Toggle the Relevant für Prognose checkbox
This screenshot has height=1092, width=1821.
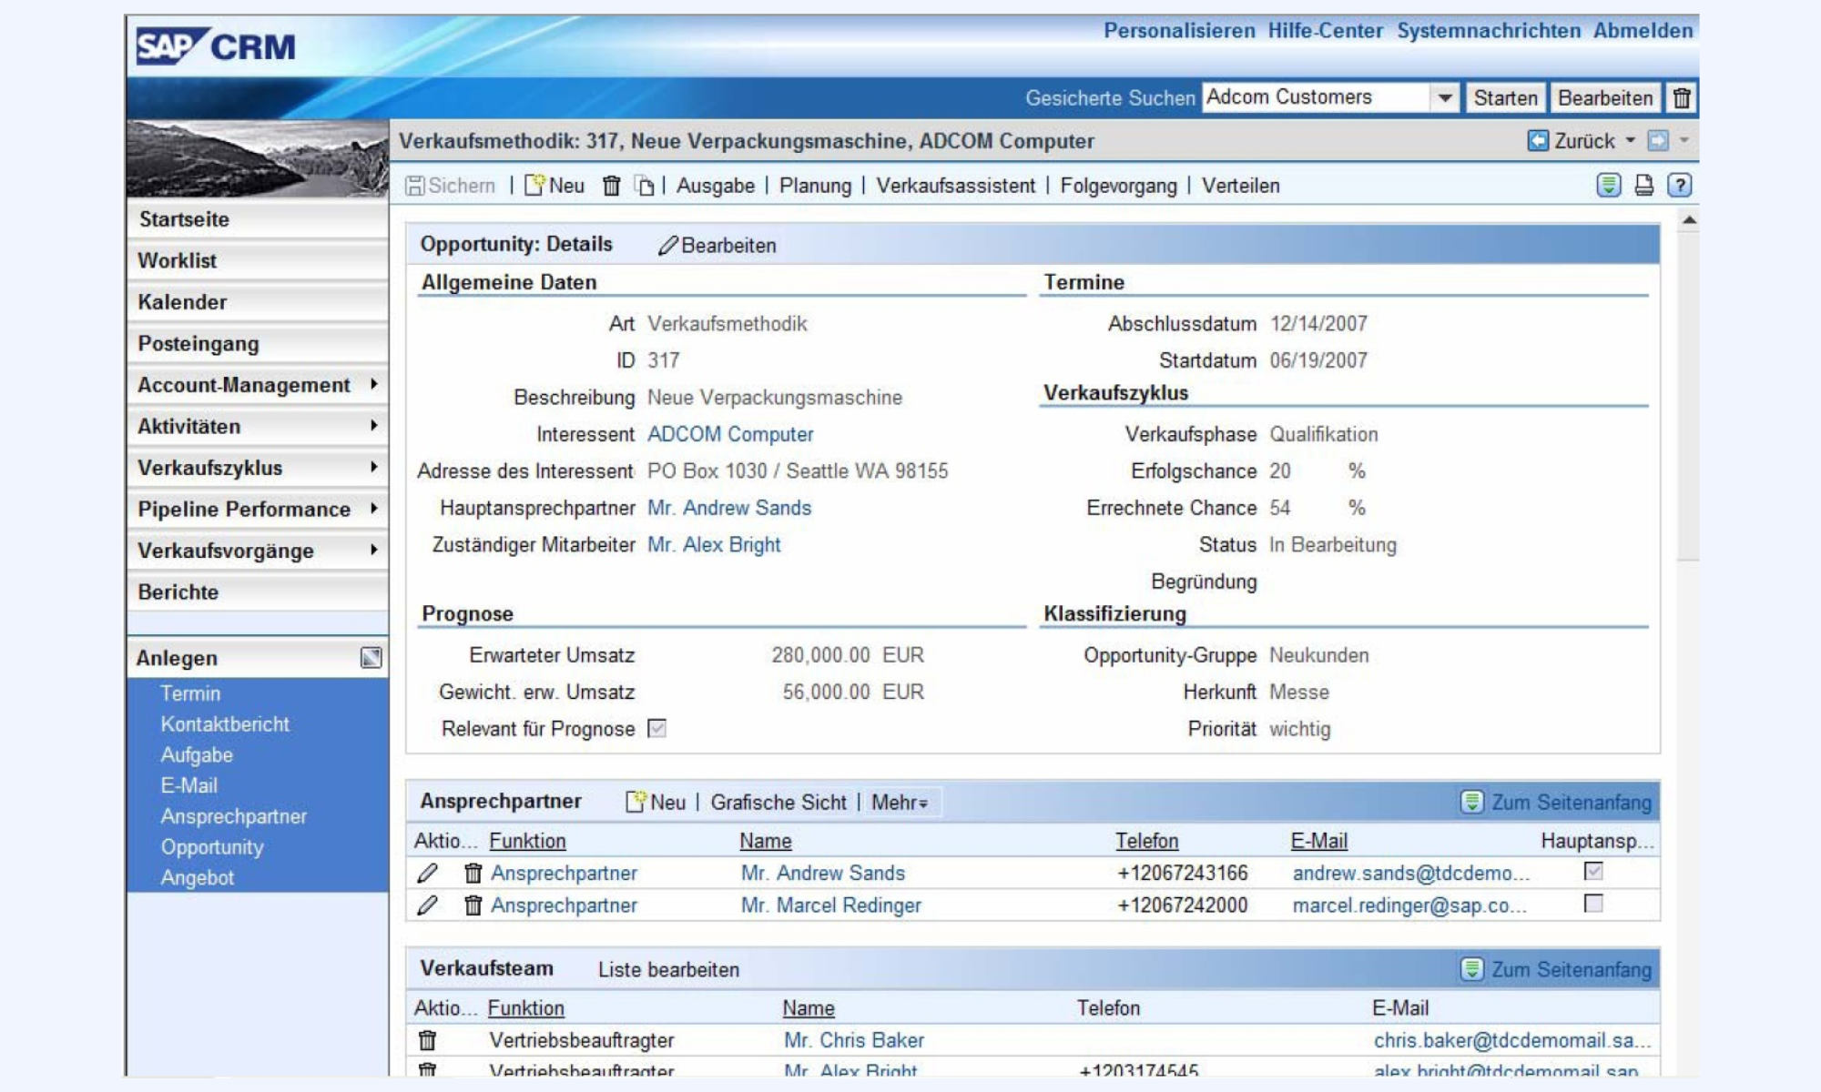pyautogui.click(x=656, y=729)
